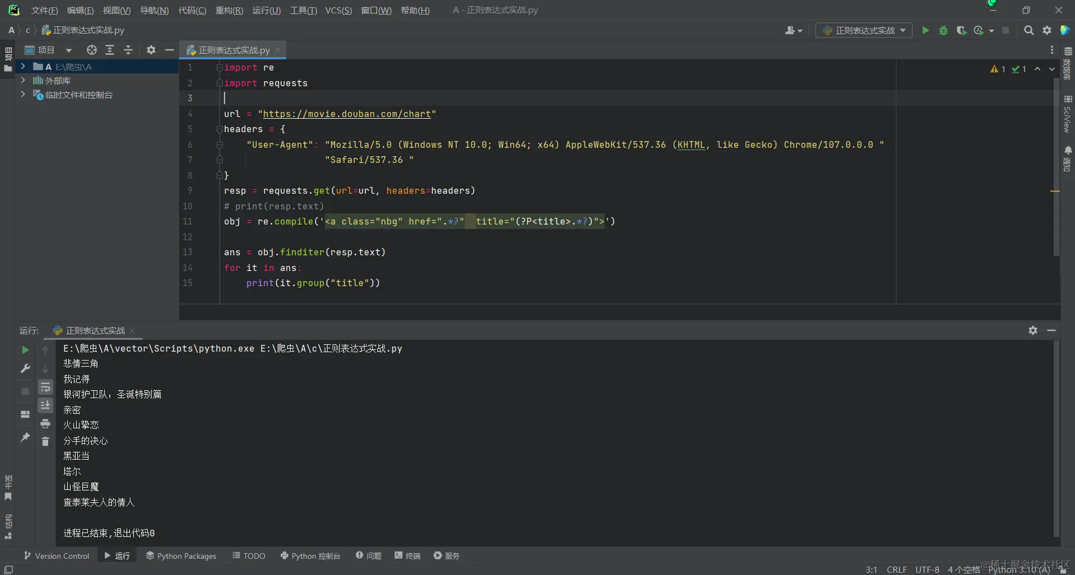Viewport: 1075px width, 575px height.
Task: Click the rerun icon in Run panel
Action: point(25,350)
